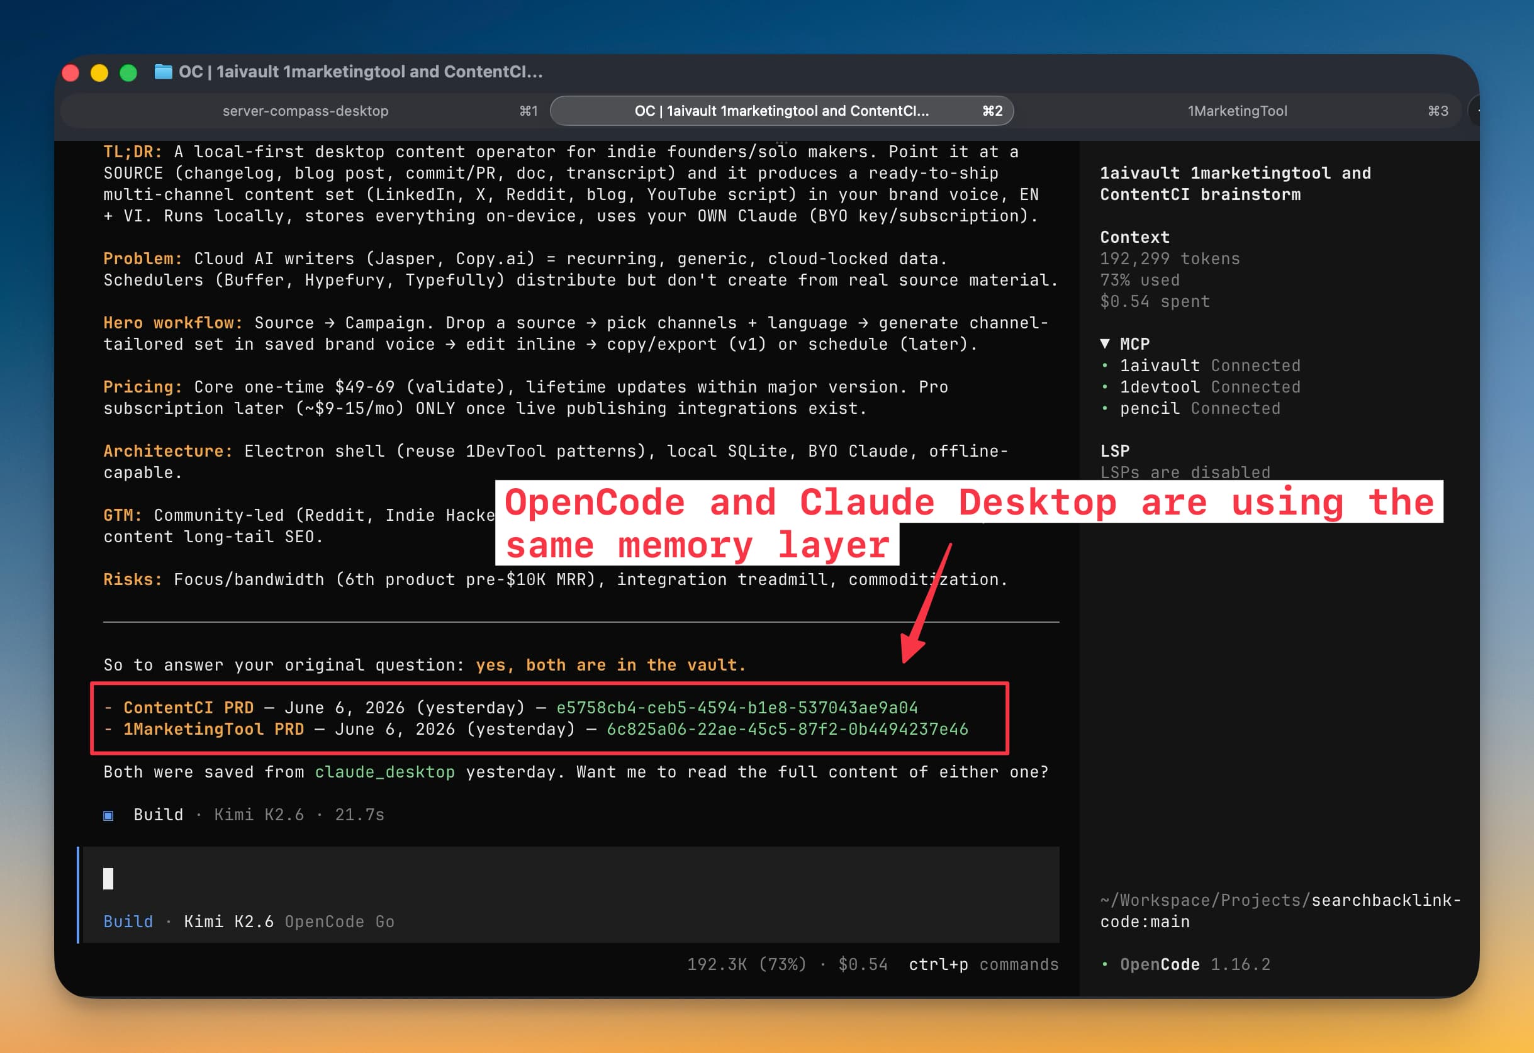This screenshot has height=1053, width=1534.
Task: Click the 73% used context value
Action: point(1139,280)
